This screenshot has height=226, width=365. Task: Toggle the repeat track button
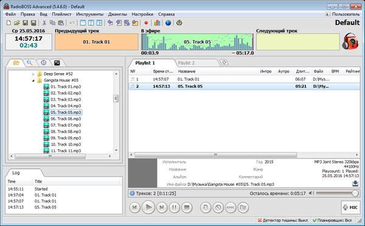(x=206, y=207)
